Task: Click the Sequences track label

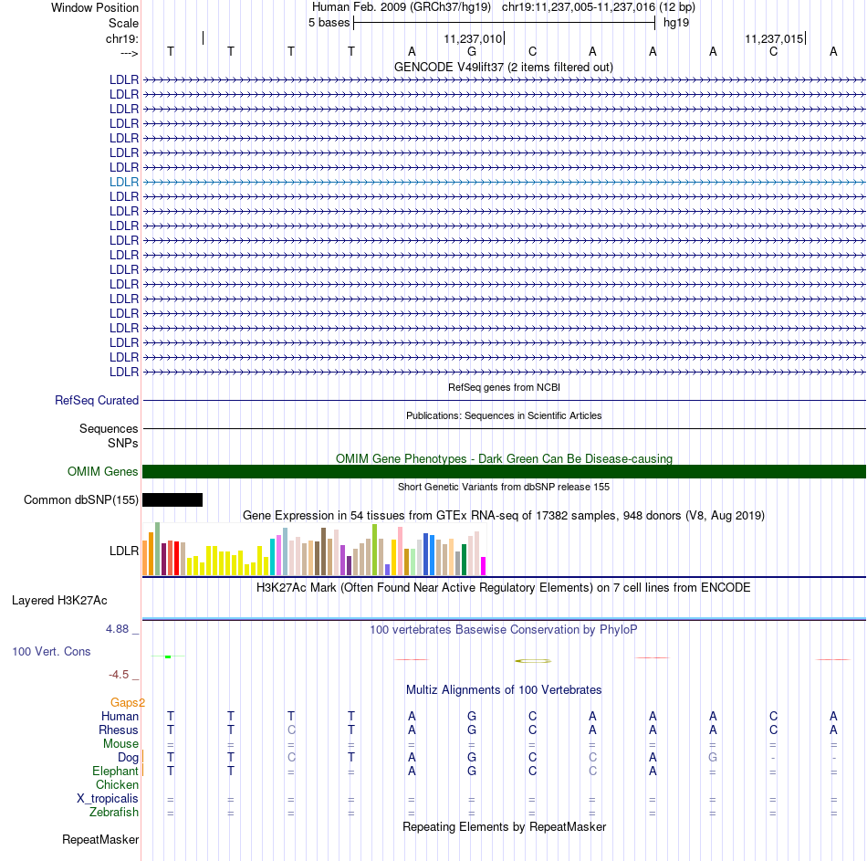Action: (x=109, y=428)
